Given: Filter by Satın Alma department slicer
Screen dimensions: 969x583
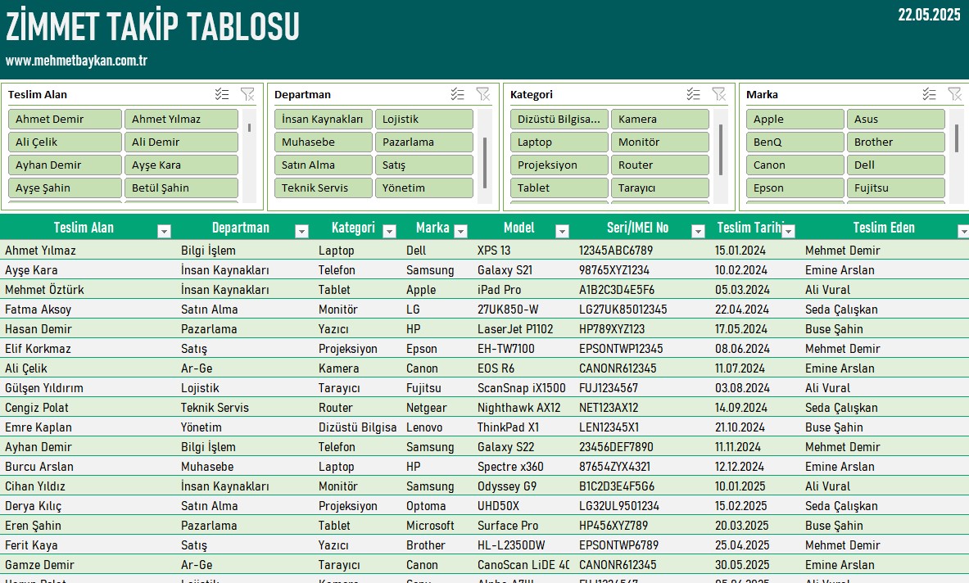Looking at the screenshot, I should click(x=324, y=165).
